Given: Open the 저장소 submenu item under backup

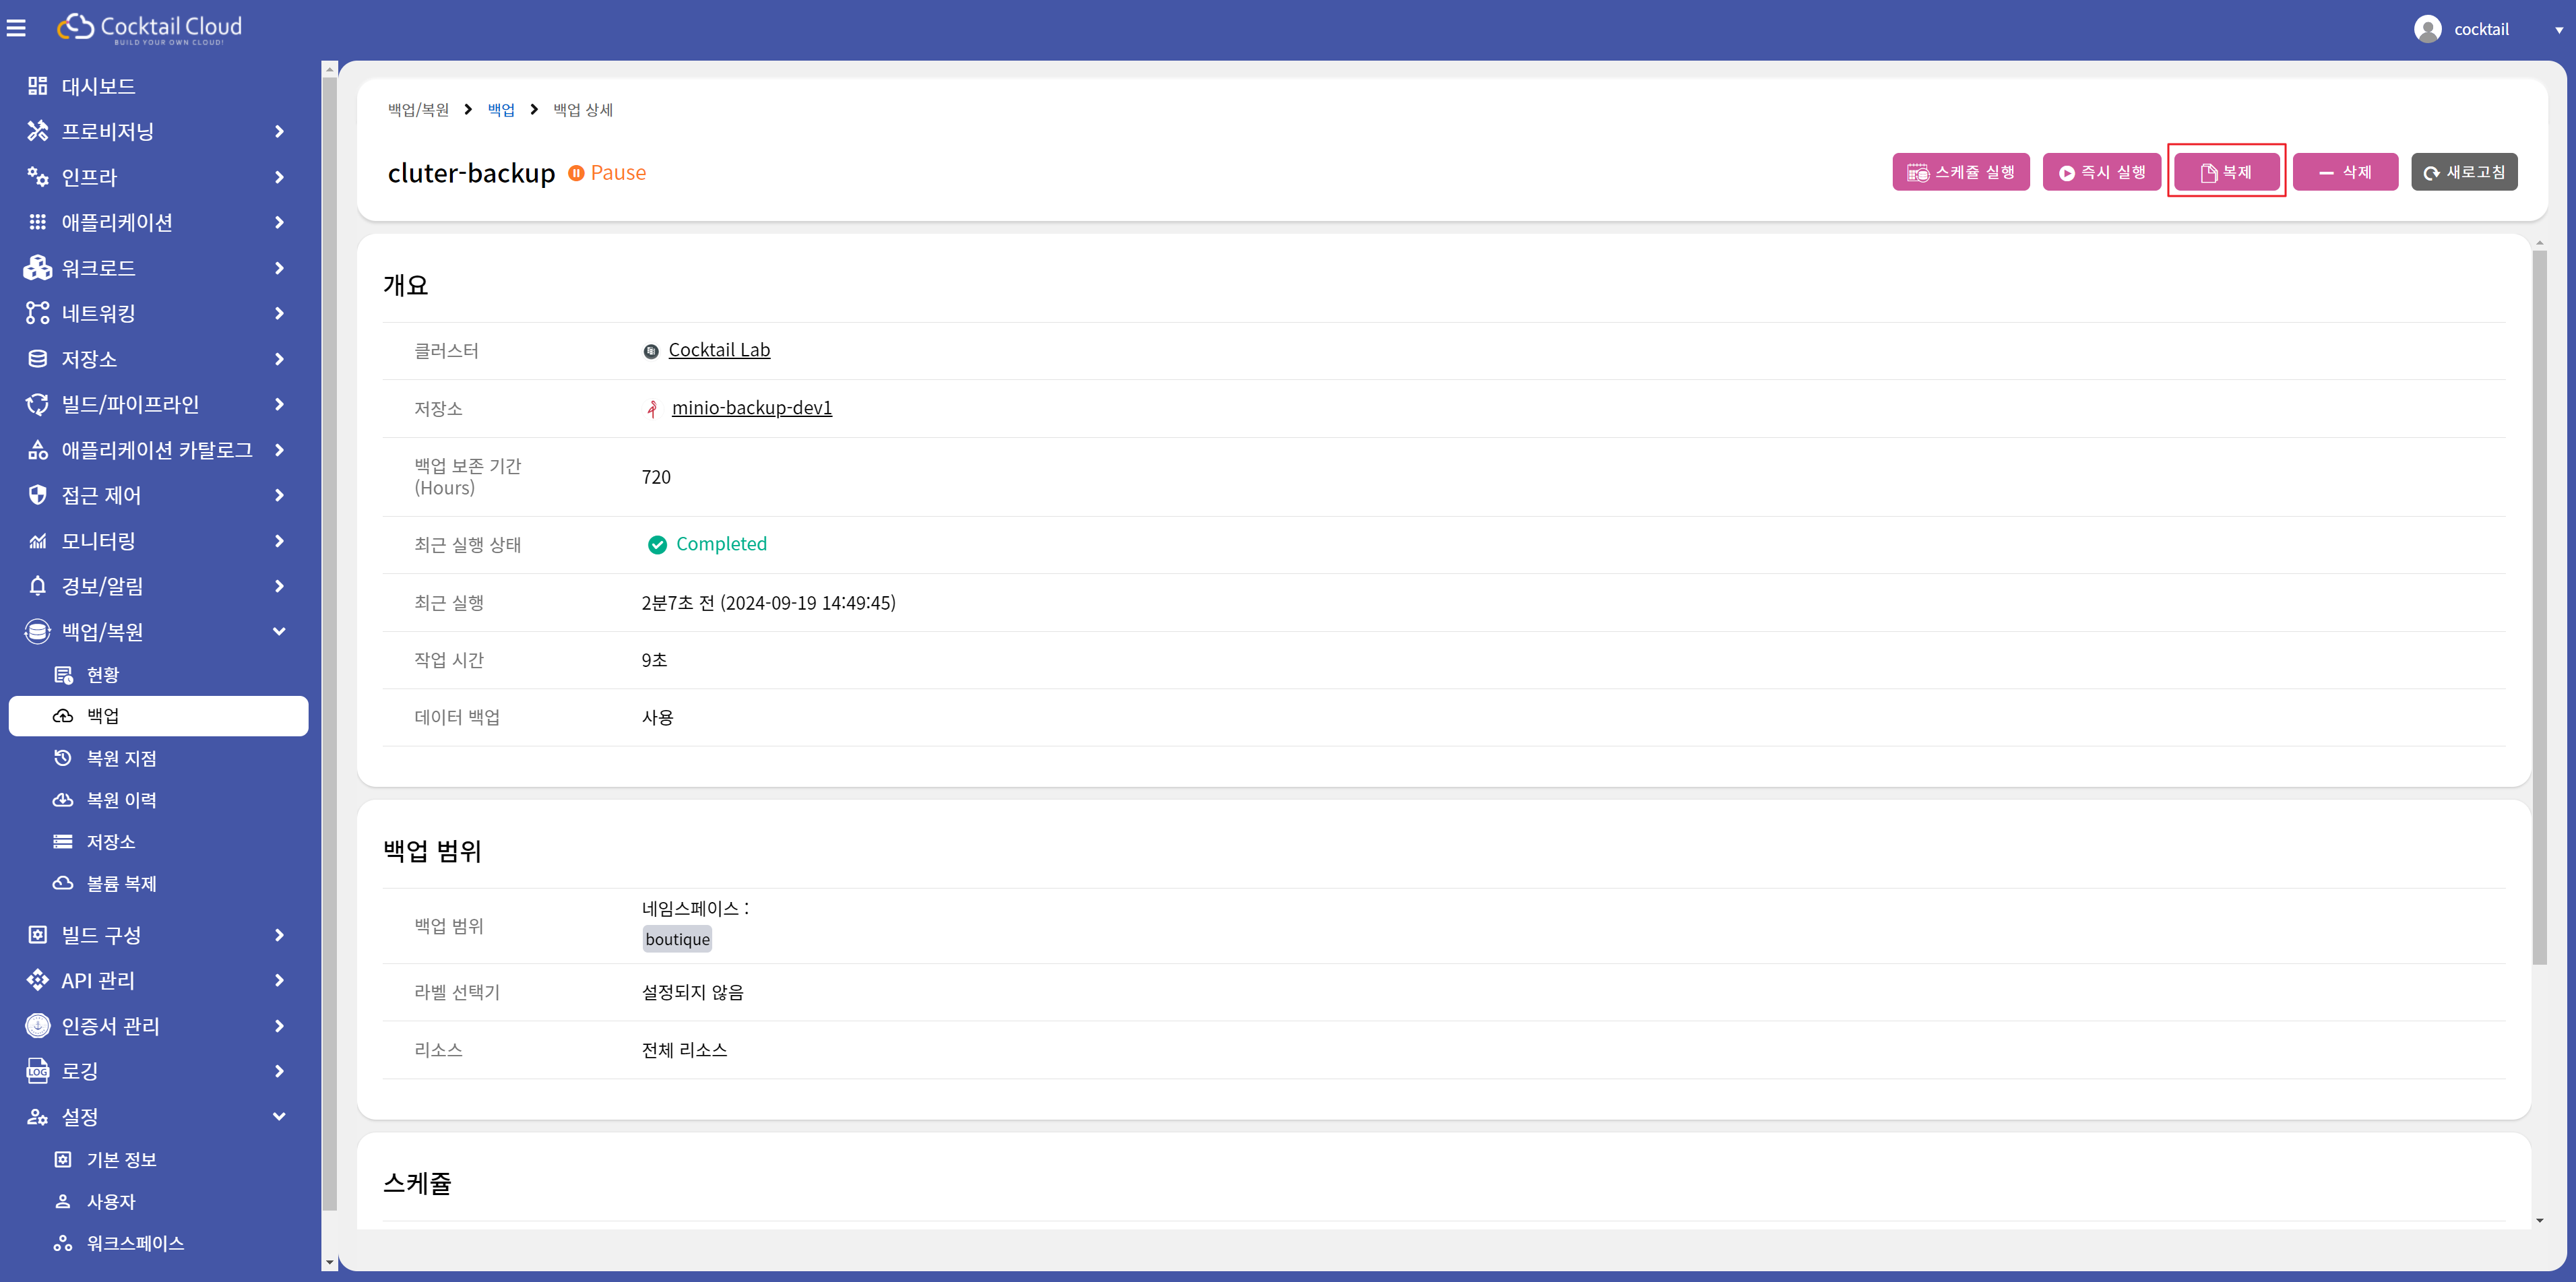Looking at the screenshot, I should coord(110,842).
